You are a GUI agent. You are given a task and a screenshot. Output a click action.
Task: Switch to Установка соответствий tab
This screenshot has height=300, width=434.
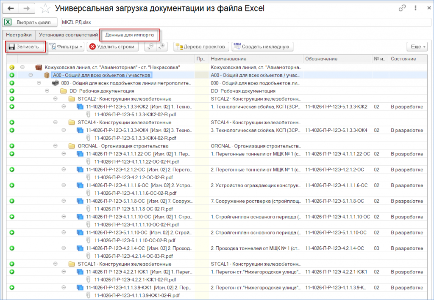[67, 35]
